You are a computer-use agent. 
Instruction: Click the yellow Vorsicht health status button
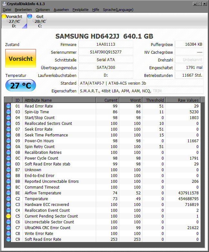pos(21,58)
